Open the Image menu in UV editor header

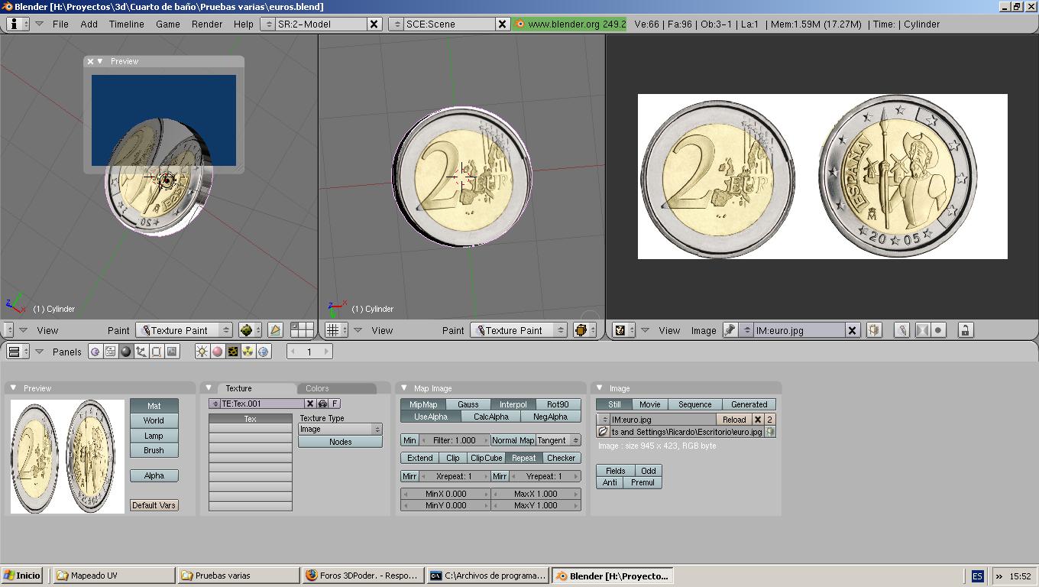coord(704,330)
